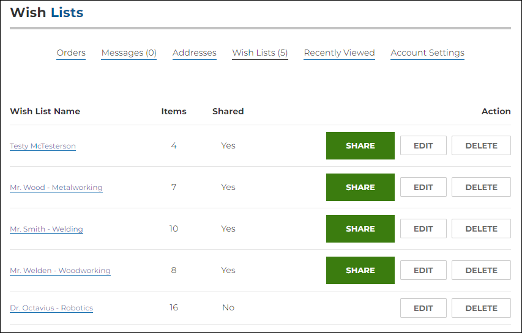This screenshot has width=522, height=333.
Task: Open the Orders tab
Action: pos(71,53)
